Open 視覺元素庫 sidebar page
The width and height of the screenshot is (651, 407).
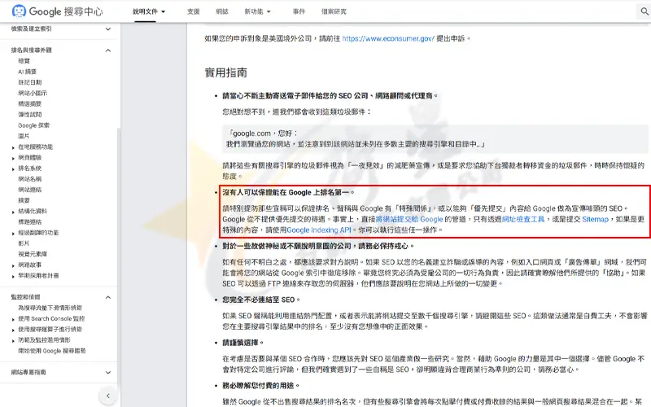click(x=33, y=254)
